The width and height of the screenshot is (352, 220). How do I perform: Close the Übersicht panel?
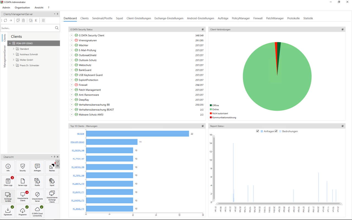pyautogui.click(x=57, y=157)
